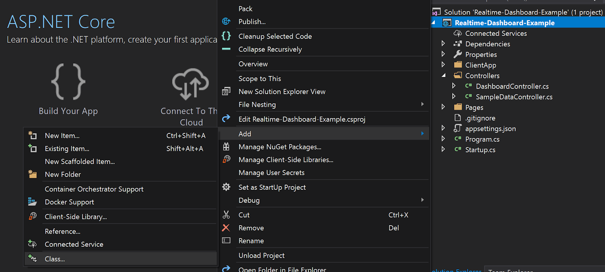The height and width of the screenshot is (272, 605).
Task: Click the Docker Support icon
Action: [33, 202]
